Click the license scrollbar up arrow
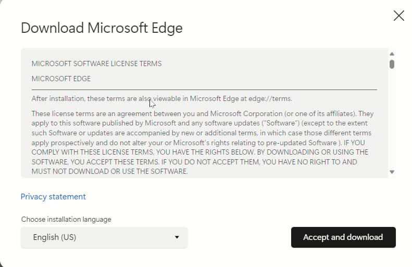Viewport: 412px width, 267px height. (x=392, y=54)
